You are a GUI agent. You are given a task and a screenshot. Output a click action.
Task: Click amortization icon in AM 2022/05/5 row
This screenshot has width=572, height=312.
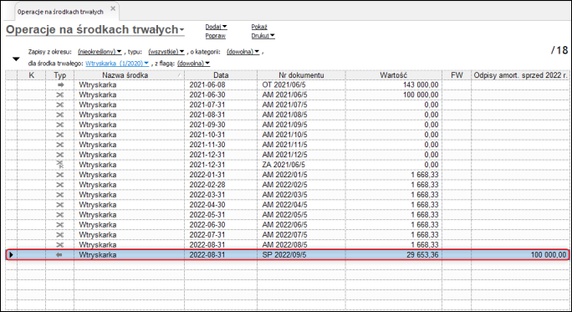60,215
